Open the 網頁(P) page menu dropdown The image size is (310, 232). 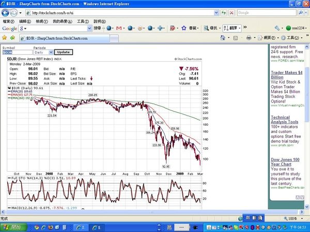(268, 38)
